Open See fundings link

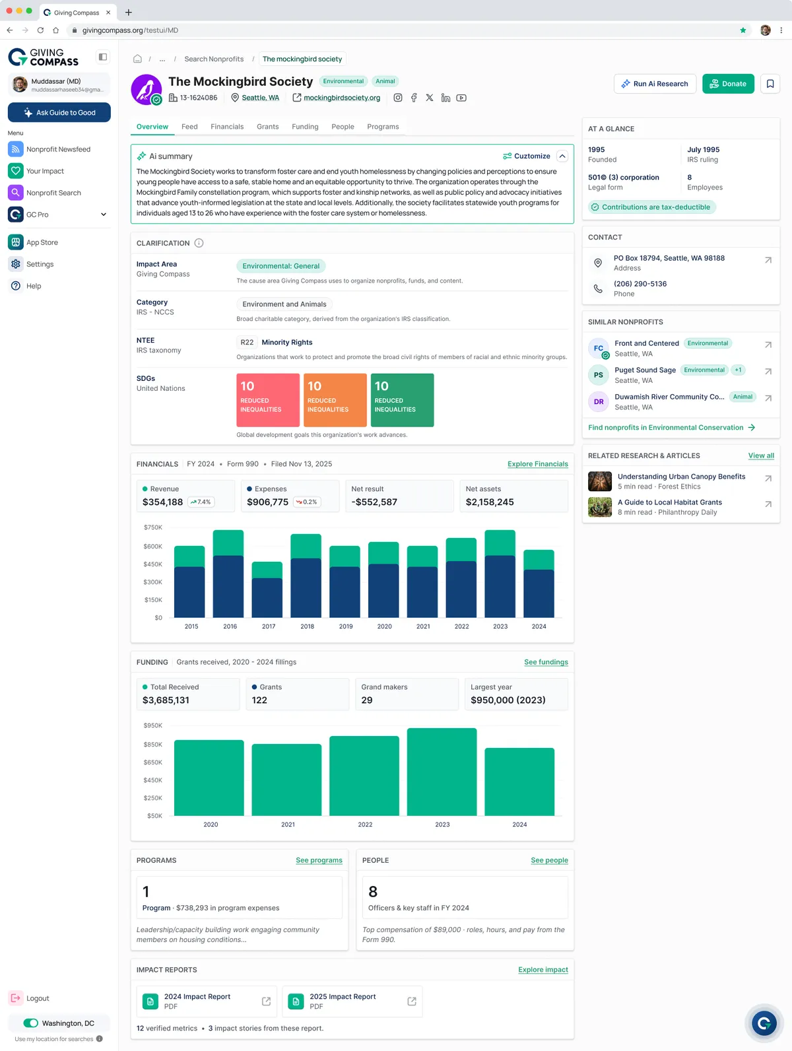point(546,662)
